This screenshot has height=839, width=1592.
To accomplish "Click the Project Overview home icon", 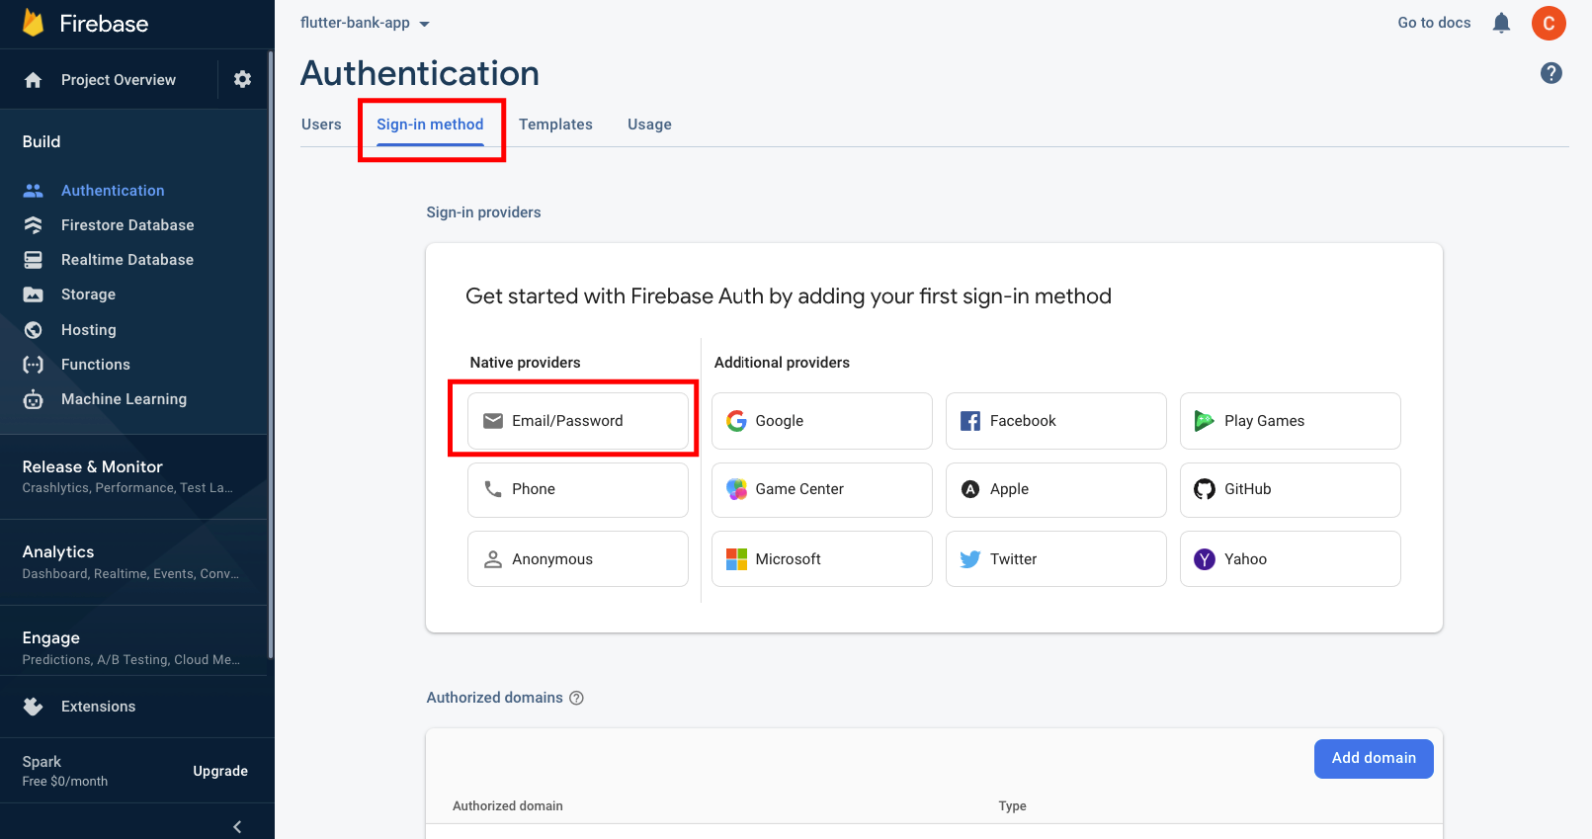I will (33, 80).
